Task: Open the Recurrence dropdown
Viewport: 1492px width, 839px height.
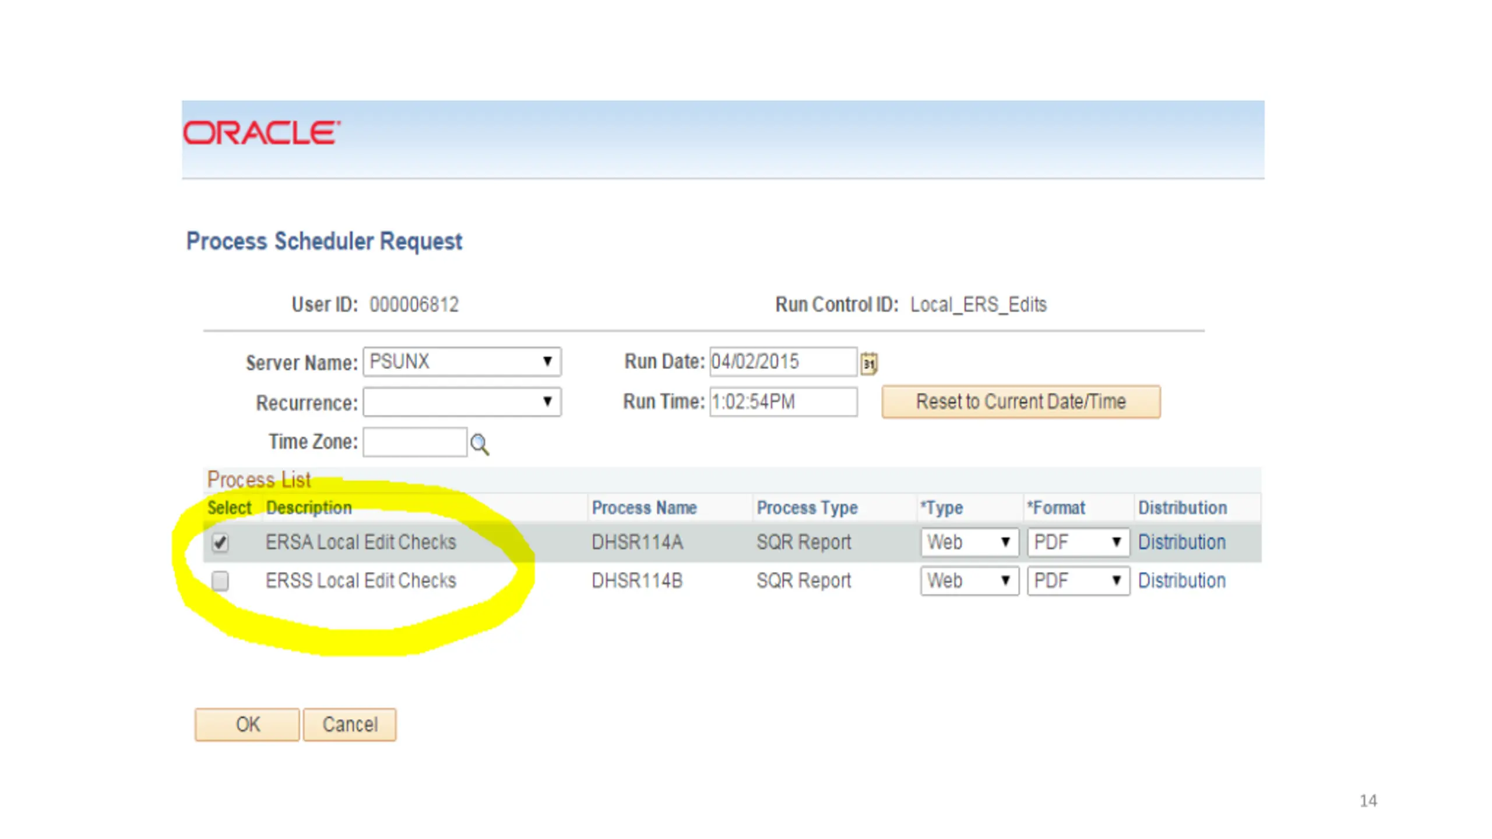Action: pyautogui.click(x=462, y=401)
